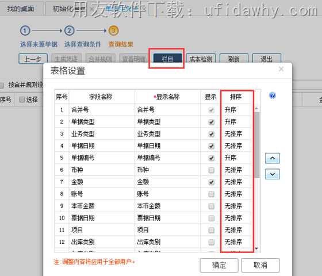The height and width of the screenshot is (276, 322).
Task: Change sort 无排序 for 出库类别 row
Action: [236, 242]
